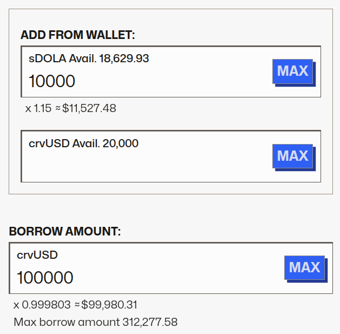340x334 pixels.
Task: Click the empty crvUSD wallet amount field
Action: (146, 165)
